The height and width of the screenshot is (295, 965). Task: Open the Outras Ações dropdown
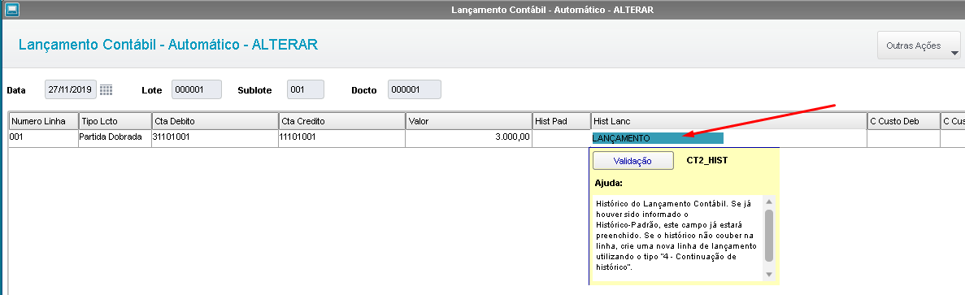[x=919, y=46]
